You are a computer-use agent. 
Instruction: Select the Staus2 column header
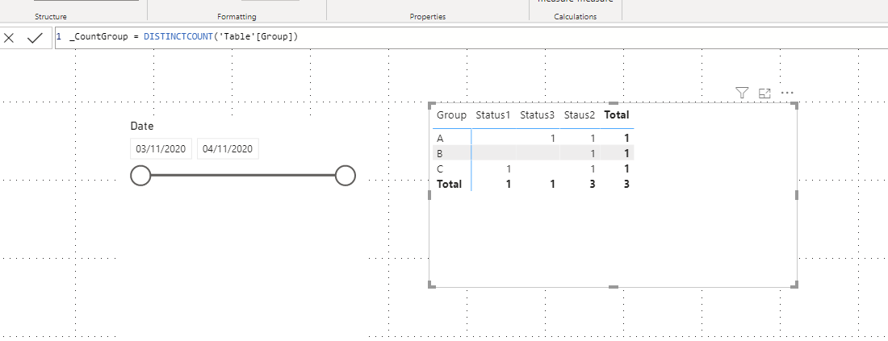(580, 115)
